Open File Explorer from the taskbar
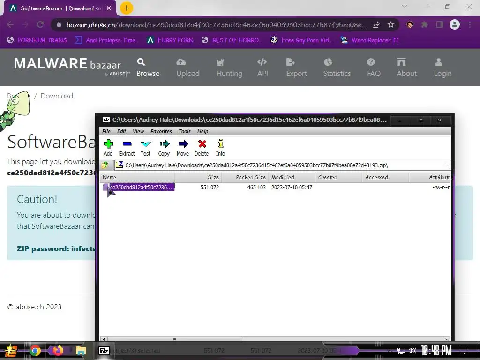This screenshot has height=360, width=480. [x=81, y=351]
